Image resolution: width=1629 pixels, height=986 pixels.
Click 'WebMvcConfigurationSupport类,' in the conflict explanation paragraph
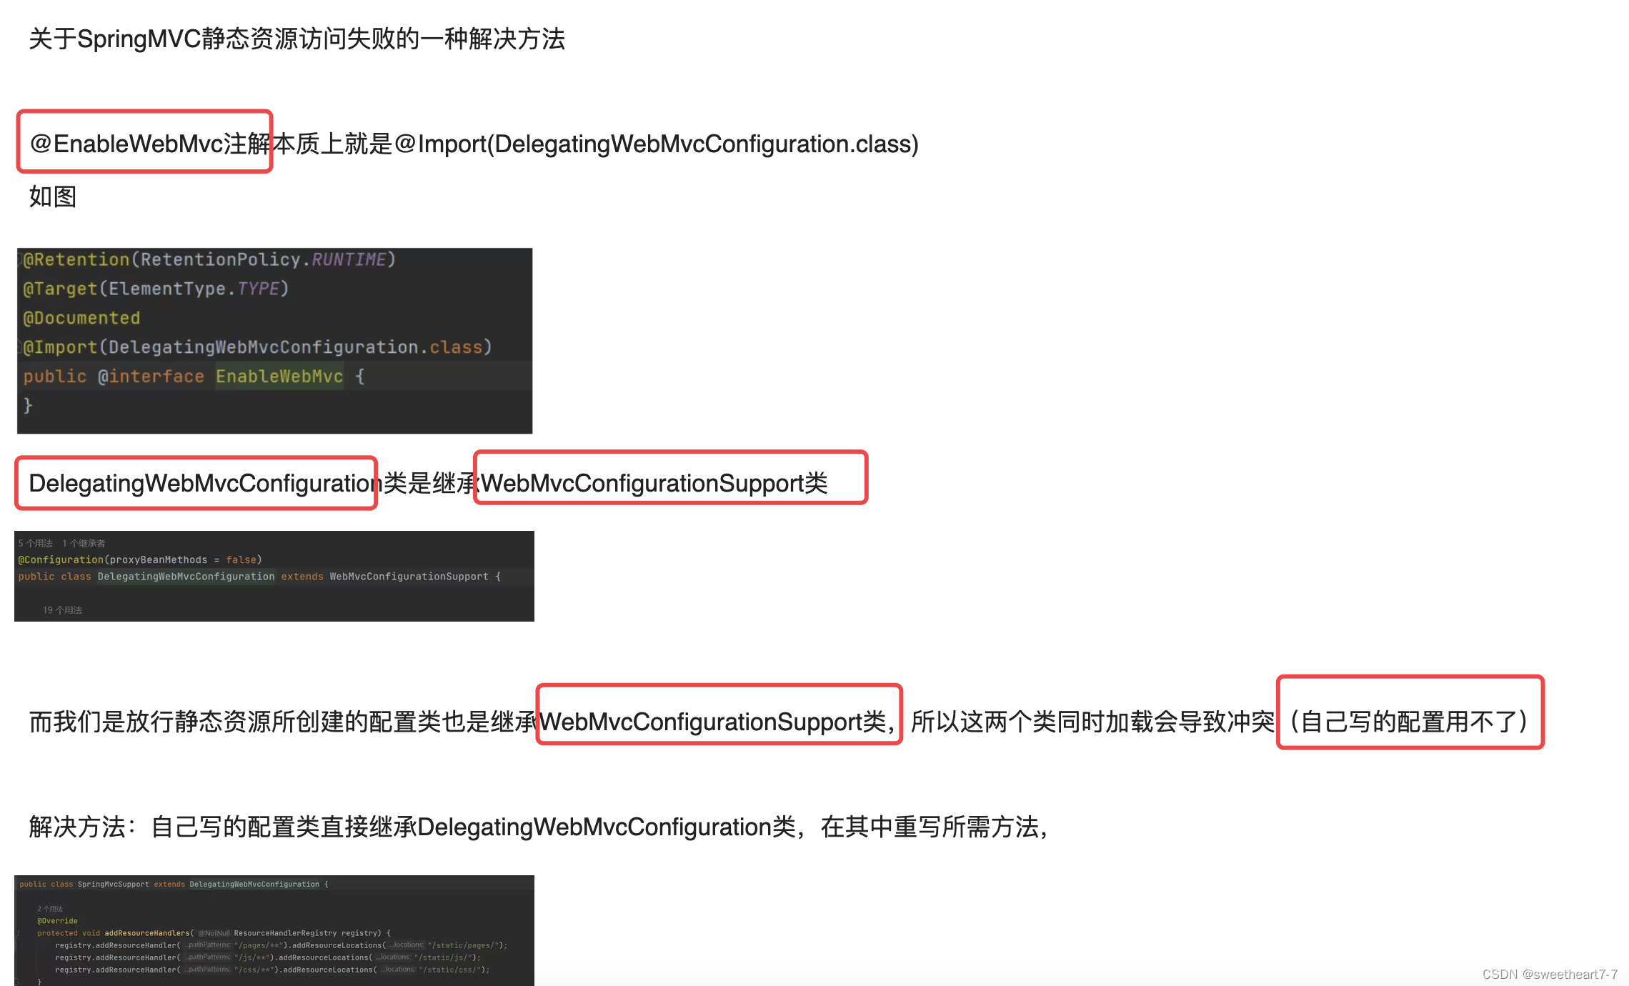[x=717, y=722]
